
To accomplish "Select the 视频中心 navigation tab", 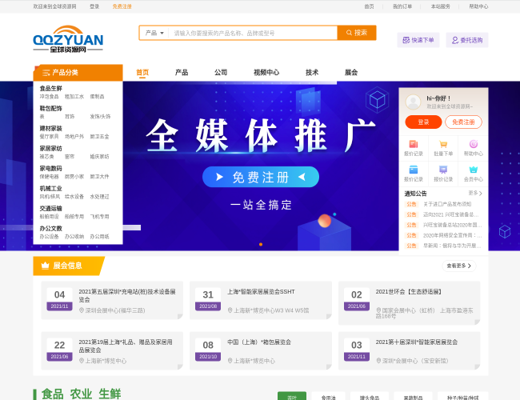I will pyautogui.click(x=266, y=72).
